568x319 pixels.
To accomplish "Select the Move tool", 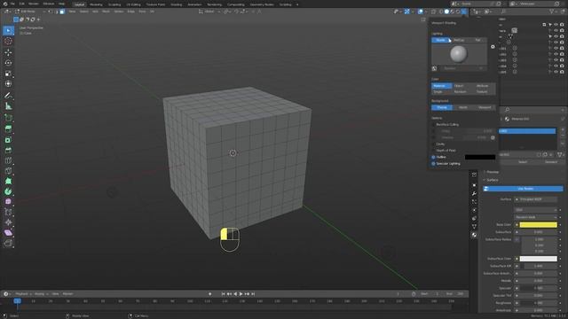I will 8,52.
